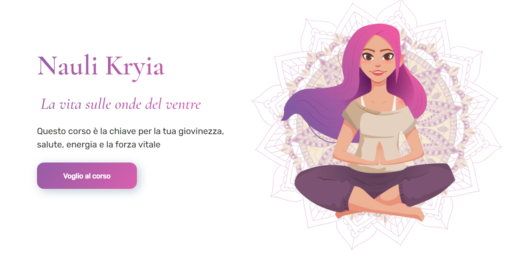Click the word "ventre" in the subtitle
Viewport: 509px width, 258px height.
(185, 104)
